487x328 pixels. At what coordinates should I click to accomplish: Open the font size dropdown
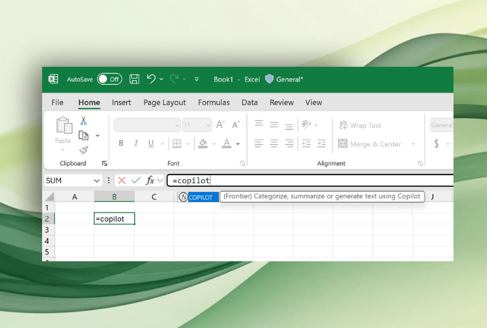coord(207,125)
